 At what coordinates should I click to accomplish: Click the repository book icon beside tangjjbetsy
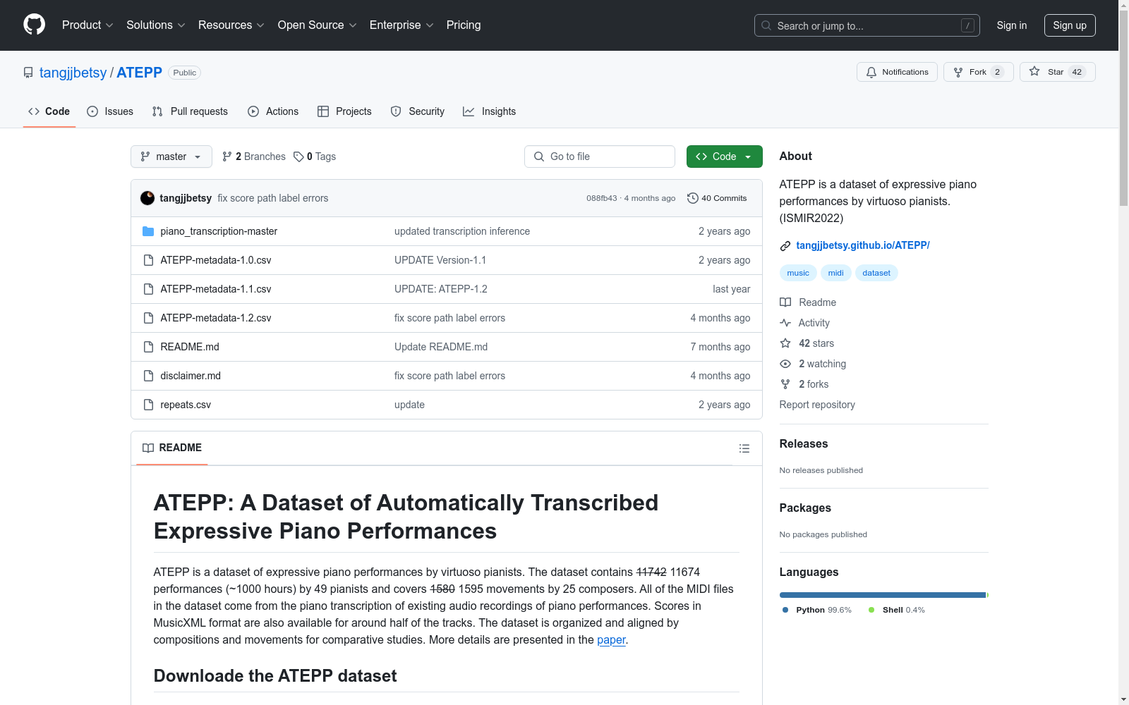pos(28,73)
